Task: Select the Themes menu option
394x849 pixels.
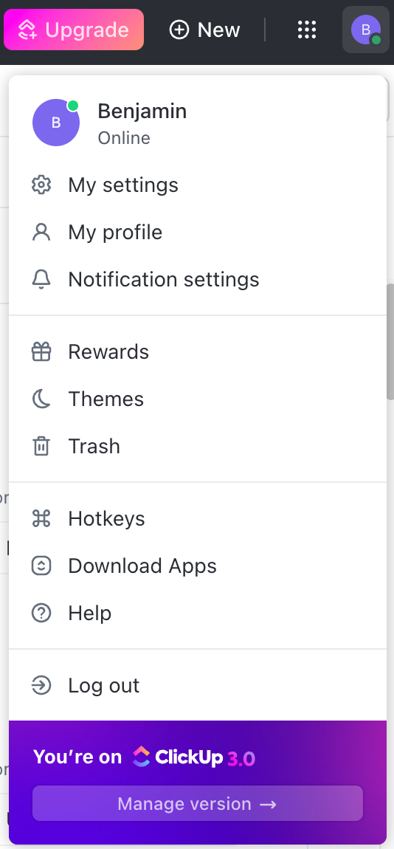Action: 198,399
